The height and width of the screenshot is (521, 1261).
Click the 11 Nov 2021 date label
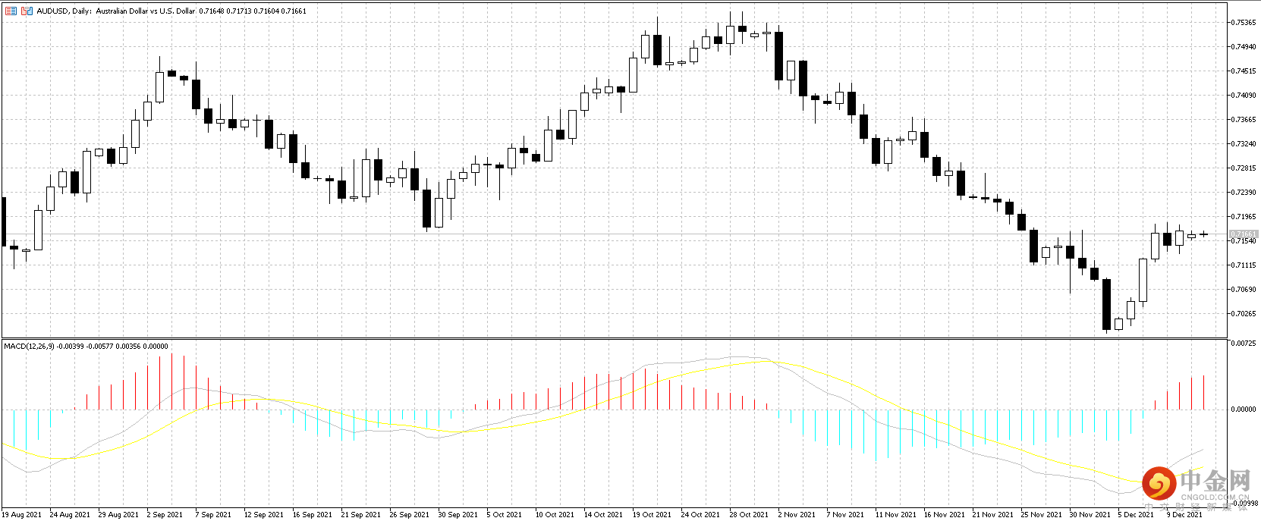tap(895, 514)
